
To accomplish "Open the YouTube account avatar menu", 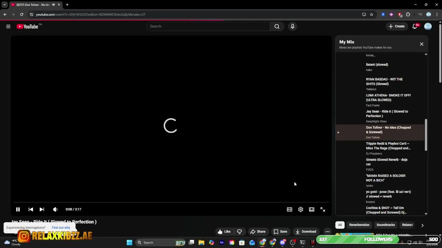I will point(428,27).
